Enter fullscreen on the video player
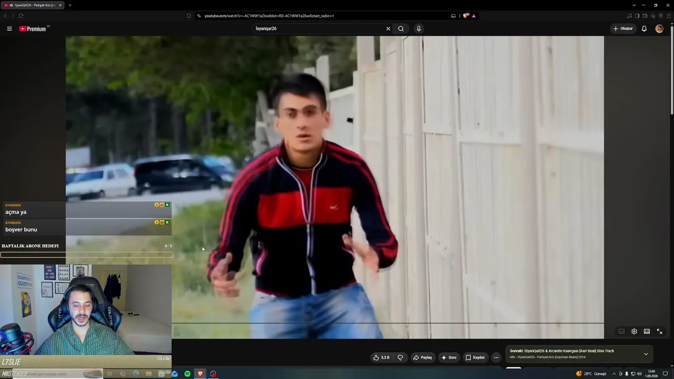 [x=659, y=332]
